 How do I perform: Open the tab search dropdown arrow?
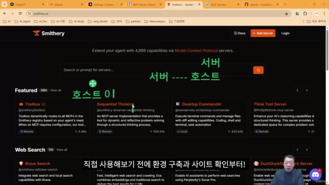tap(4, 5)
